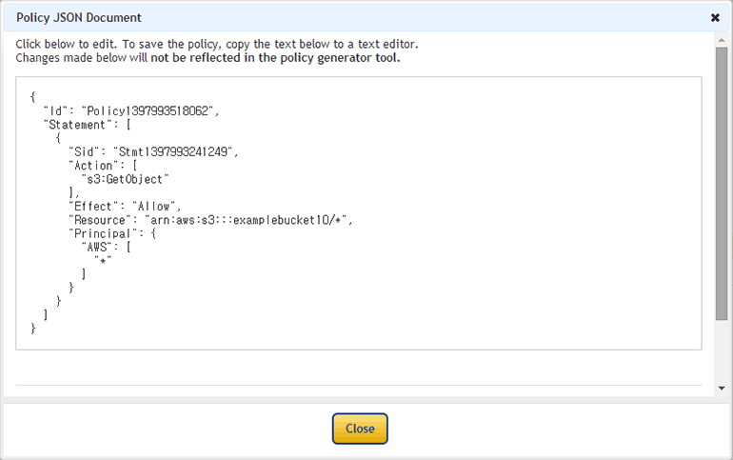Click the final closing brace of the JSON

click(x=33, y=329)
